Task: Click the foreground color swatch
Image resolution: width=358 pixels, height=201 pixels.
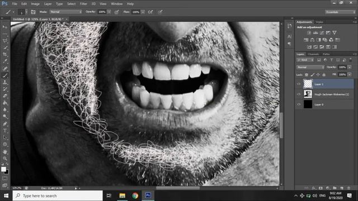Action: click(x=3, y=169)
